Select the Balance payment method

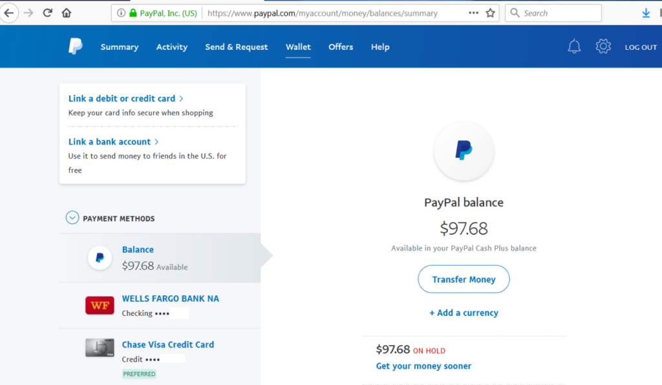[x=160, y=258]
